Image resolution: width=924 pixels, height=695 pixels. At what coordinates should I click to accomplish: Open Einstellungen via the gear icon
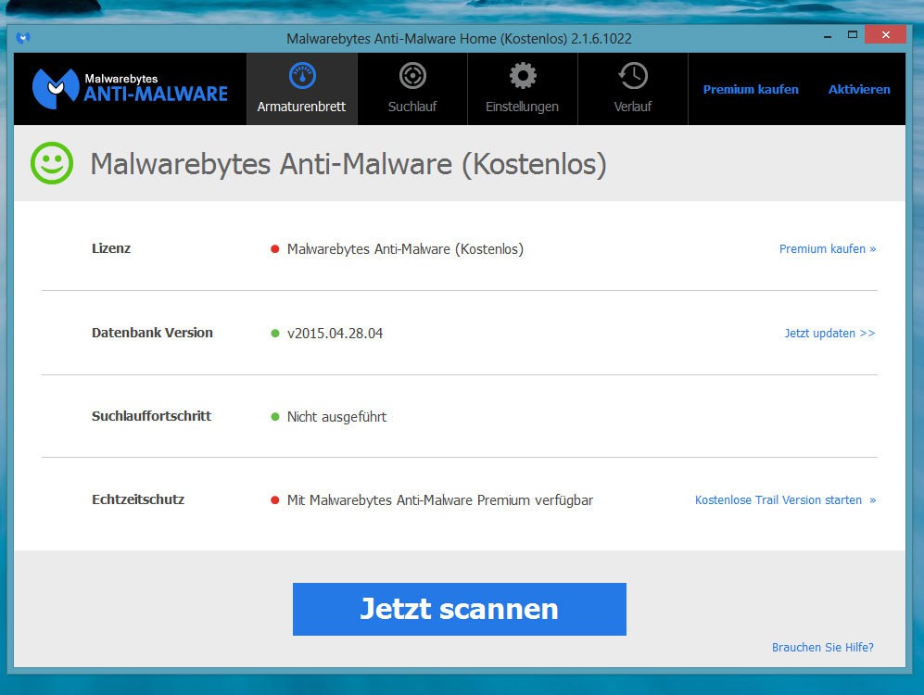point(523,76)
